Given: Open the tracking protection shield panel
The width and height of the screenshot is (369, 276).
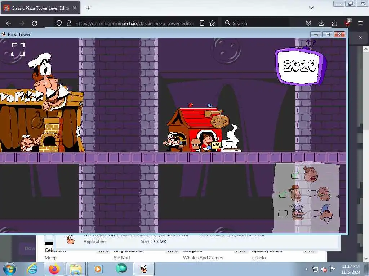Looking at the screenshot, I should tap(59, 23).
